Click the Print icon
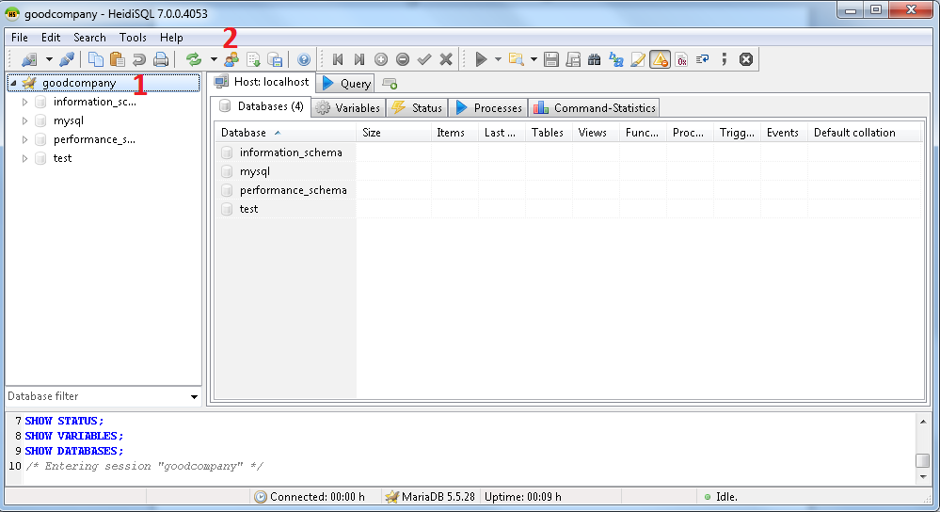 point(161,59)
